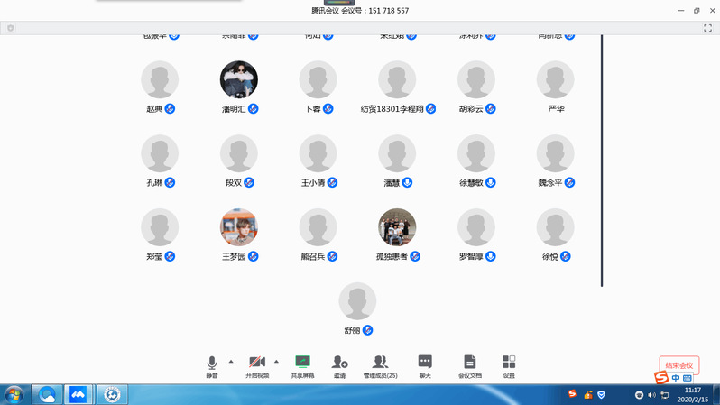This screenshot has width=720, height=405.
Task: Toggle microphone icon next to 赵典
Action: click(170, 108)
